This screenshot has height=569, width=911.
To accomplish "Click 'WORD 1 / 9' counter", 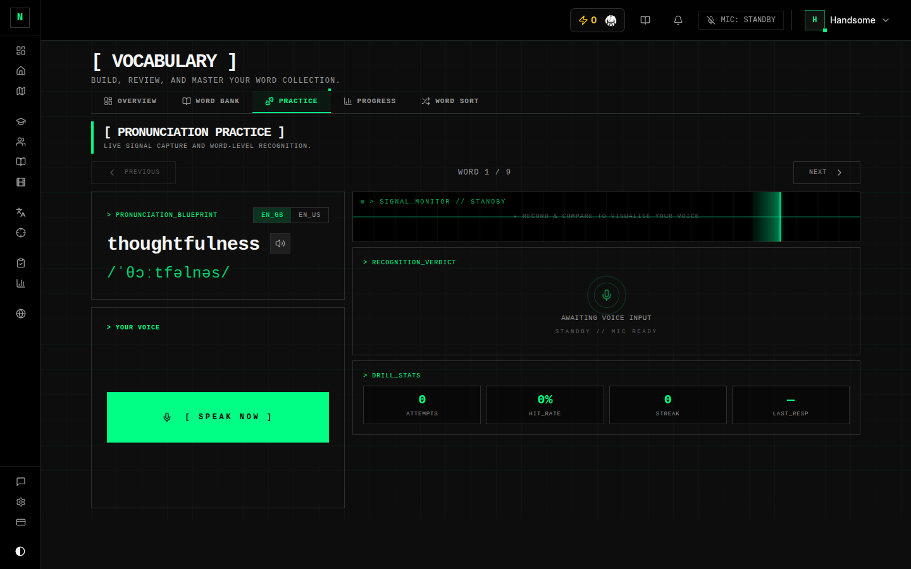I will pos(484,172).
